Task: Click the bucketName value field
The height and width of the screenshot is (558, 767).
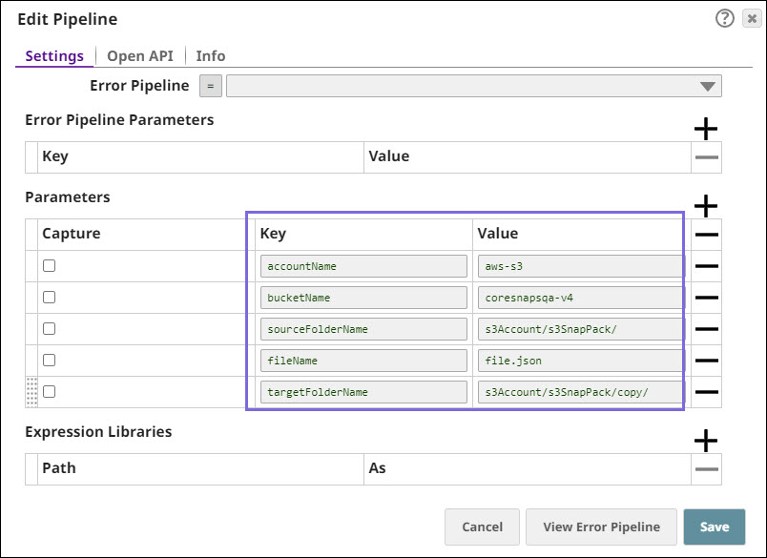Action: pos(580,298)
